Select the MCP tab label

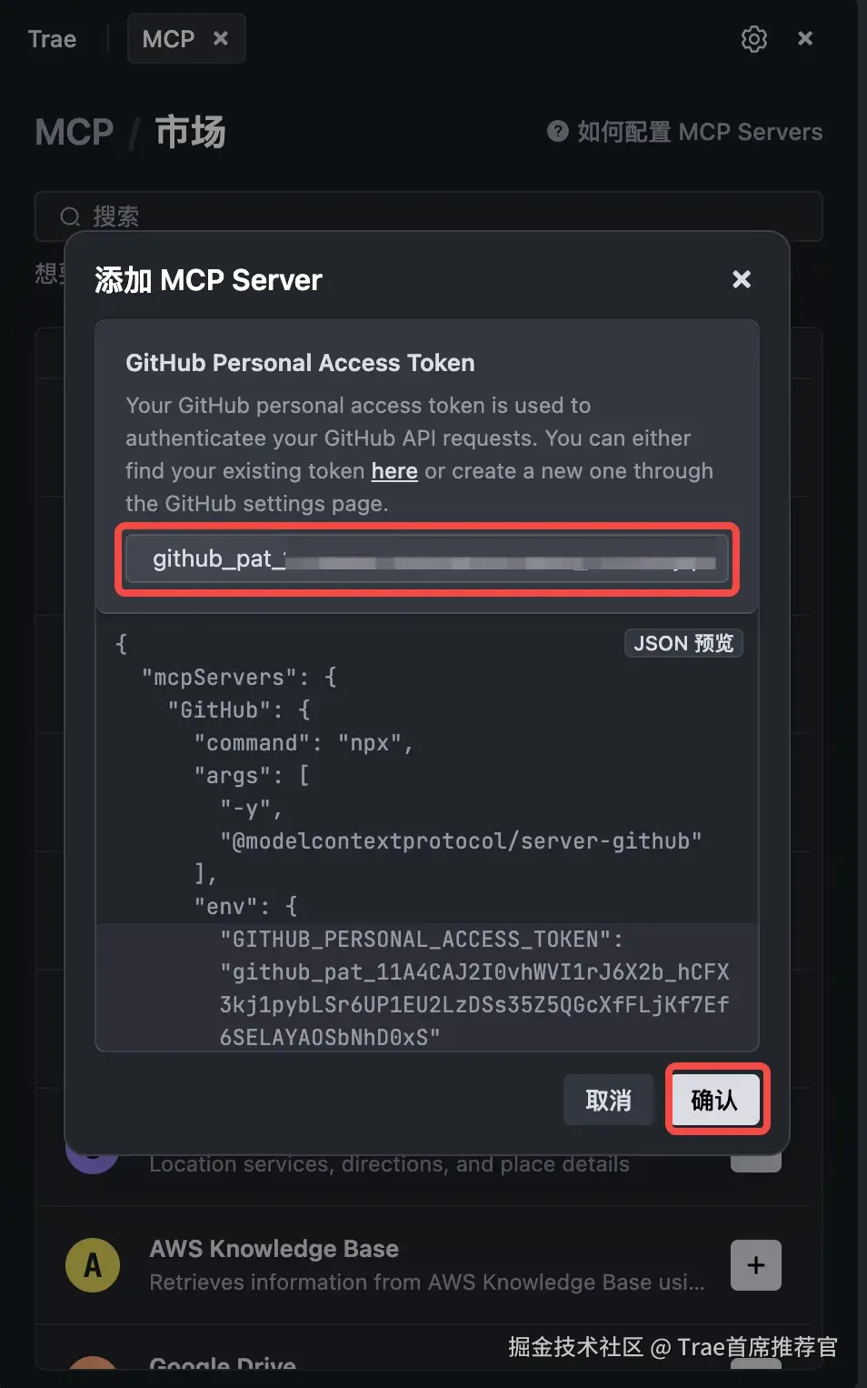pyautogui.click(x=168, y=39)
